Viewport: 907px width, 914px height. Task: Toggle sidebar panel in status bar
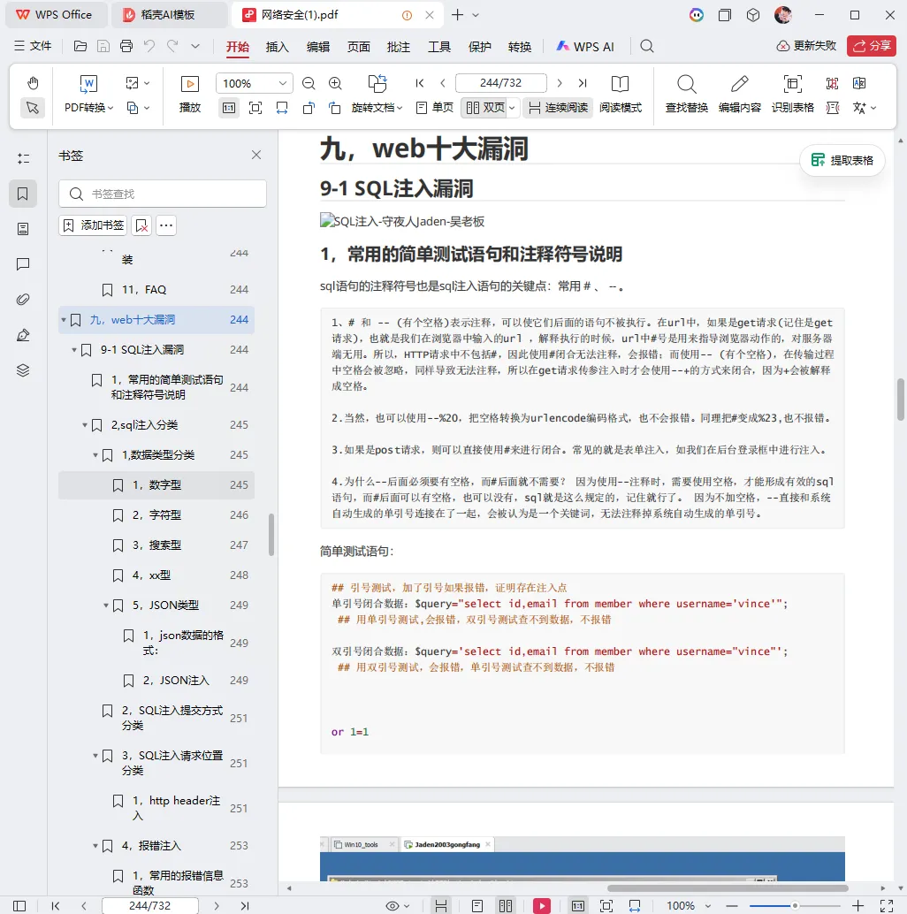19,906
